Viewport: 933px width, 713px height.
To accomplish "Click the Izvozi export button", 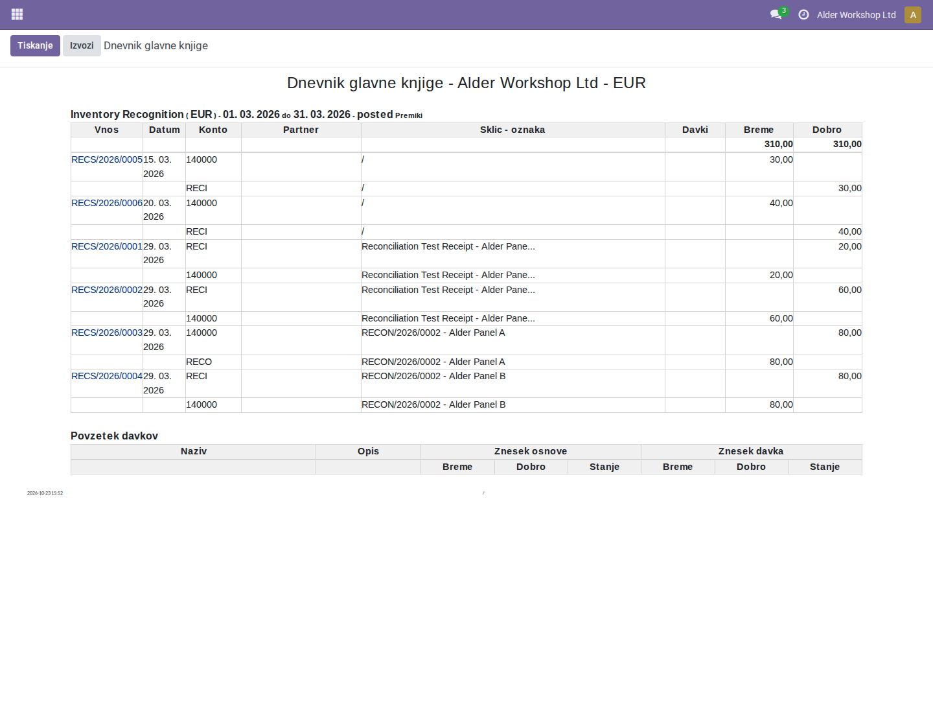I will [x=82, y=45].
